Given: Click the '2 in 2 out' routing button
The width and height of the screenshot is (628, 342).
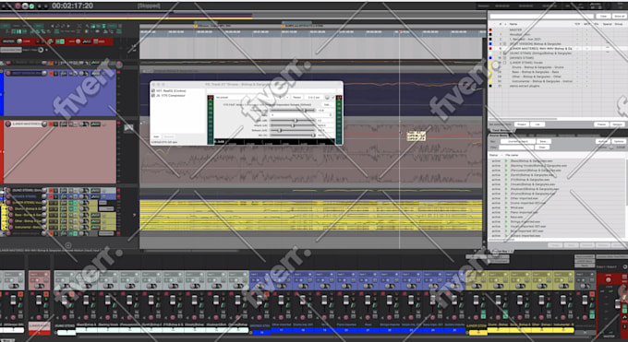Looking at the screenshot, I should point(314,98).
